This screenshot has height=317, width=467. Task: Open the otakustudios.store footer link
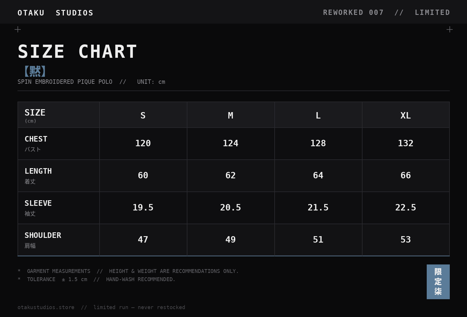(x=46, y=307)
